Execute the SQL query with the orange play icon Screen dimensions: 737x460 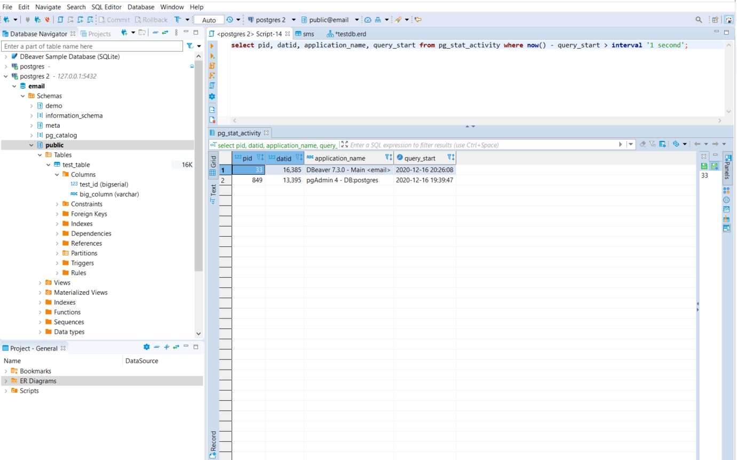coord(212,46)
